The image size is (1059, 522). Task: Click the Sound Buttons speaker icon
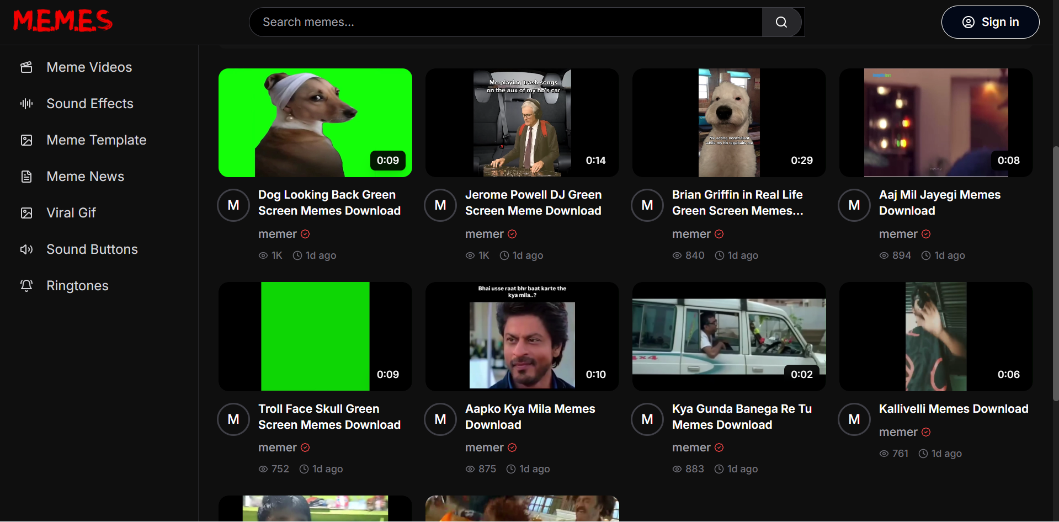pyautogui.click(x=26, y=249)
